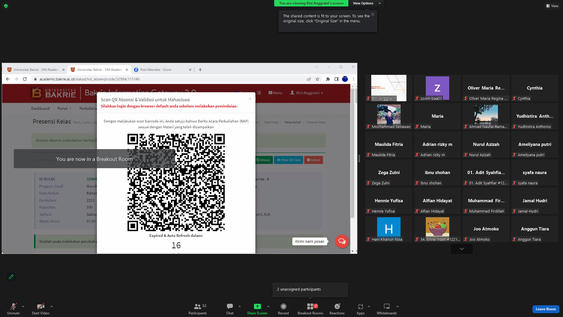Click the red Selesai button
Screen dimensions: 563x317
pyautogui.click(x=313, y=160)
